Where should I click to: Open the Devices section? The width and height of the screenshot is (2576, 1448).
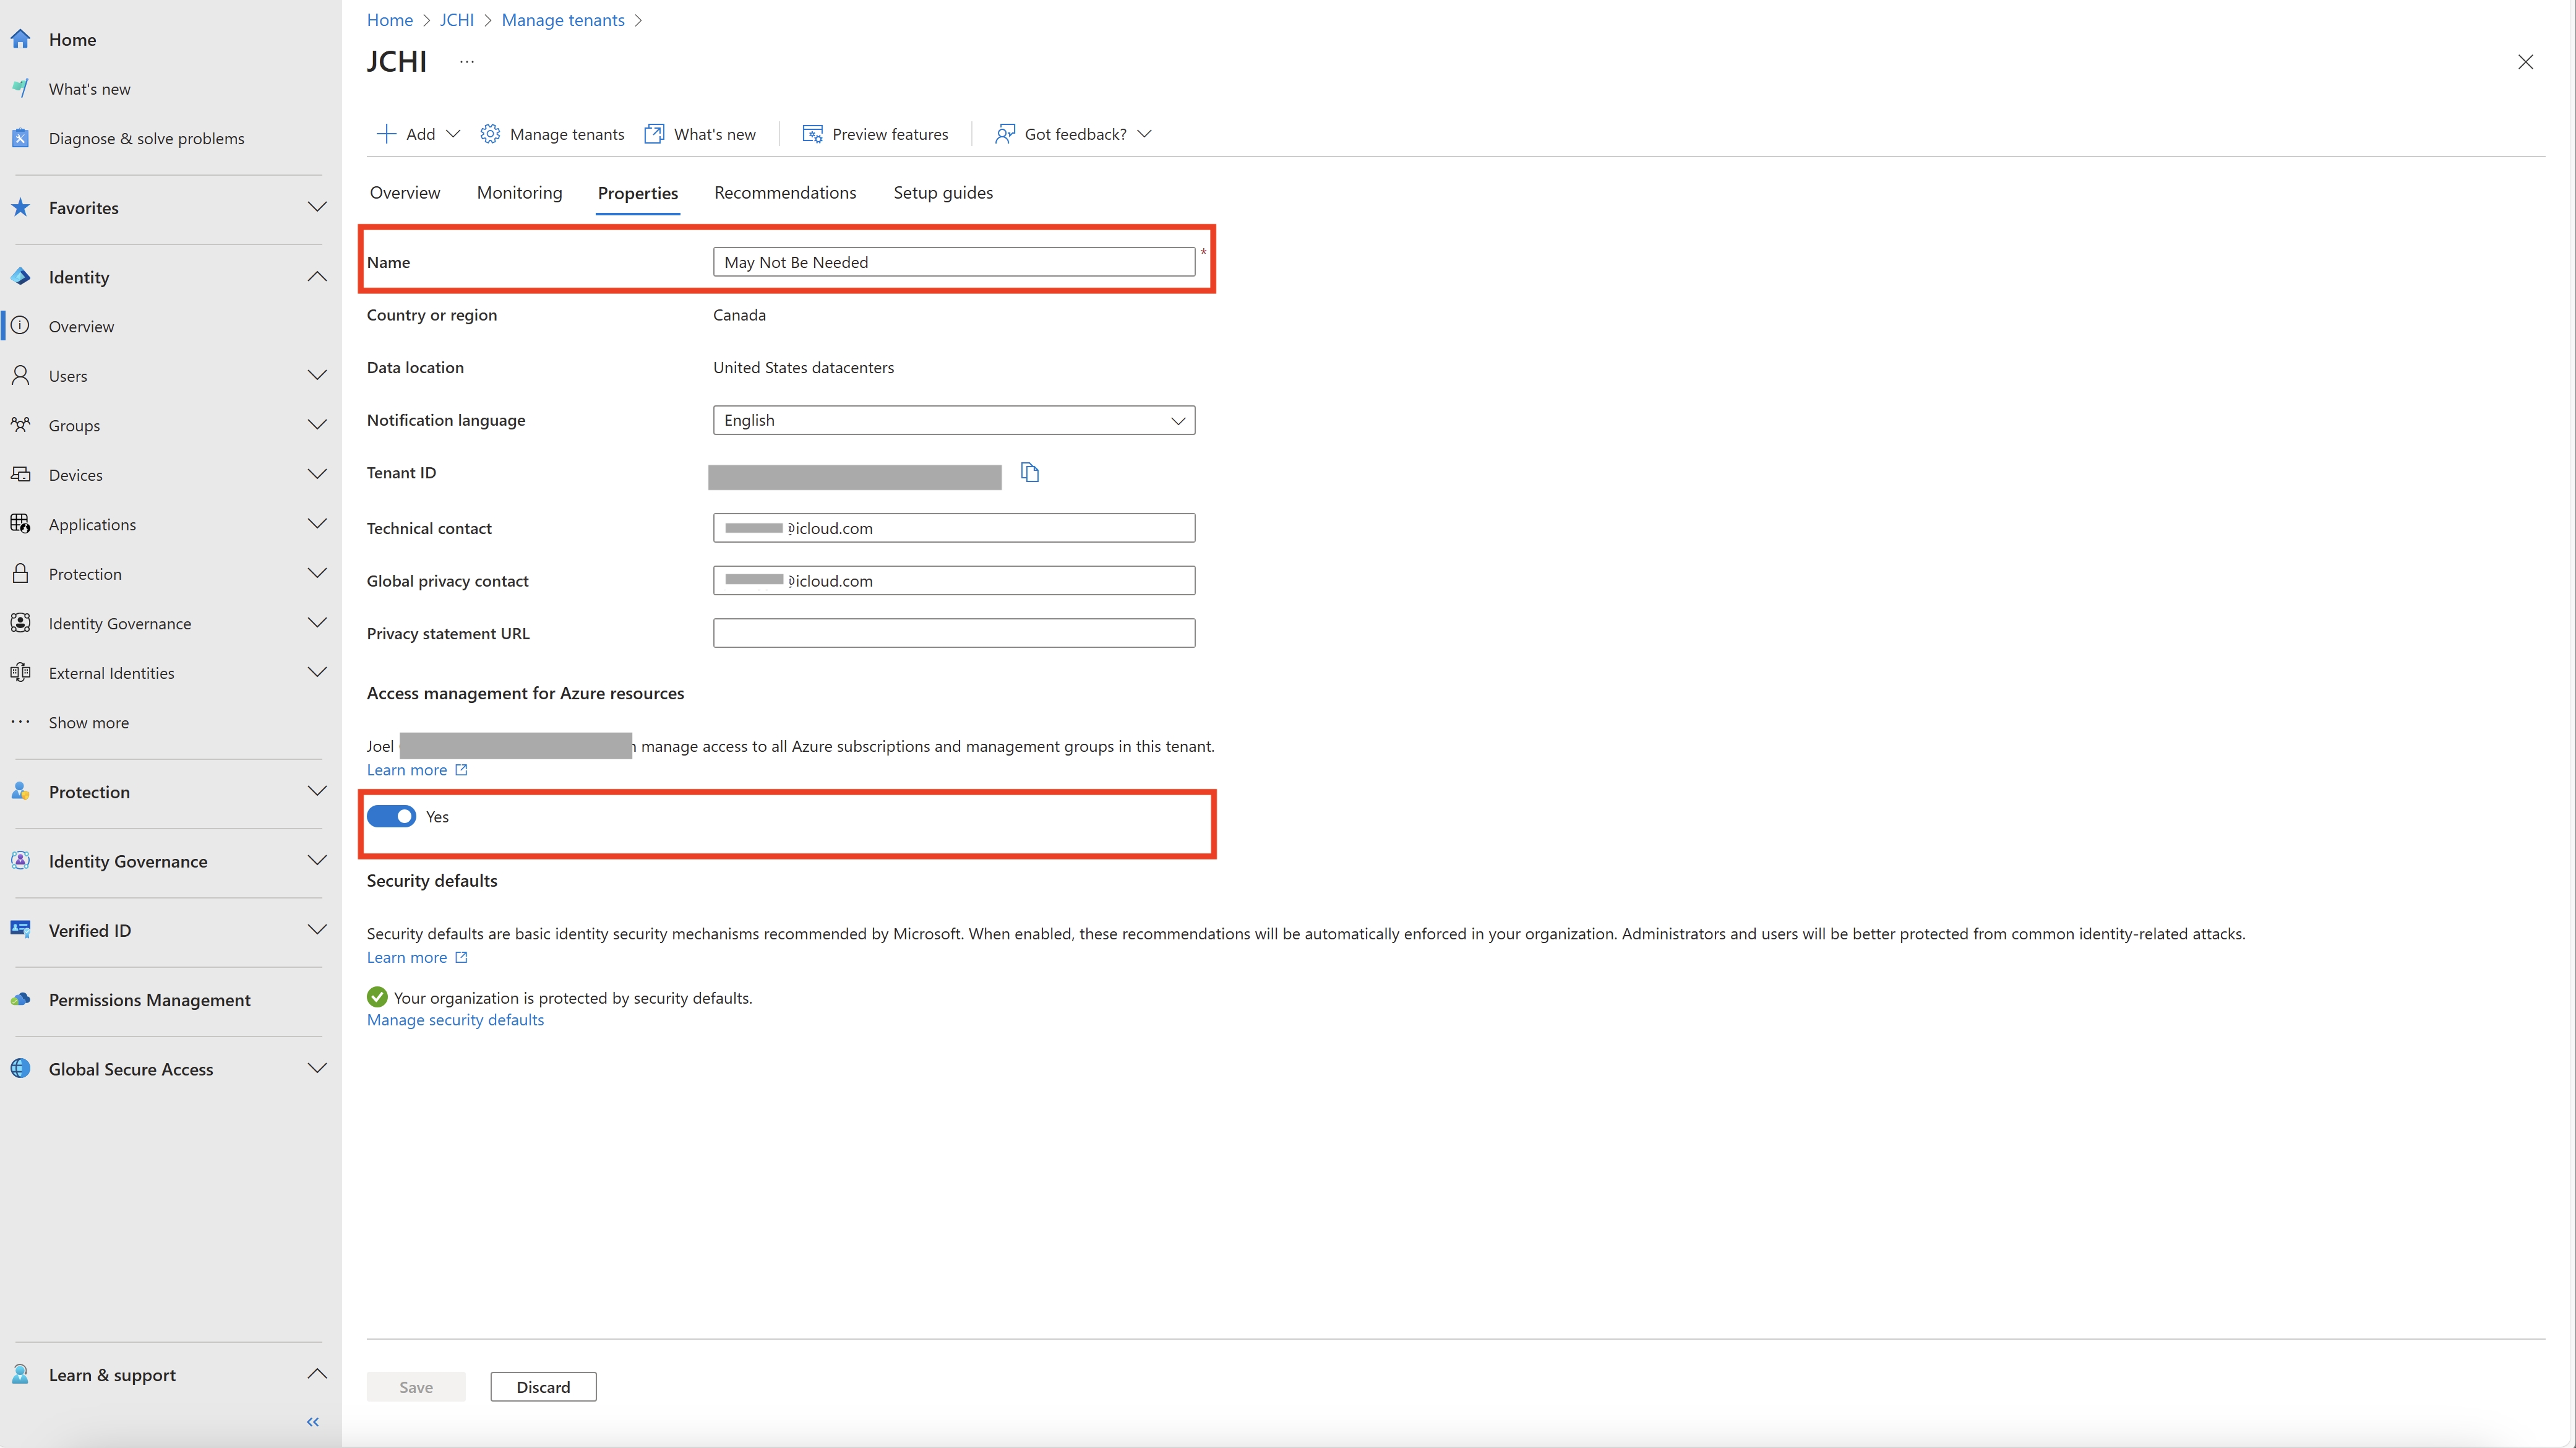pos(76,474)
